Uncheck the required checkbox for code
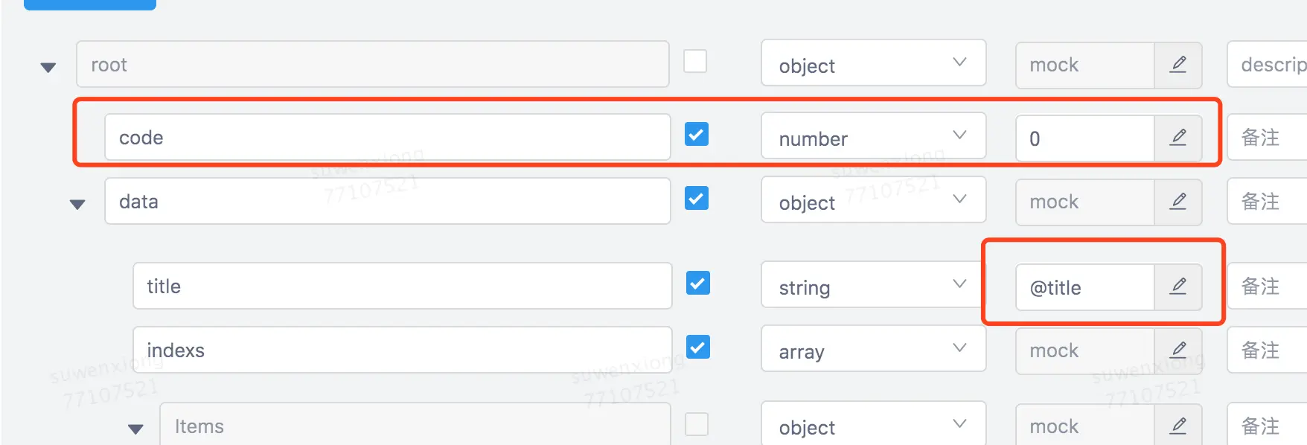Viewport: 1307px width, 445px height. (x=697, y=135)
